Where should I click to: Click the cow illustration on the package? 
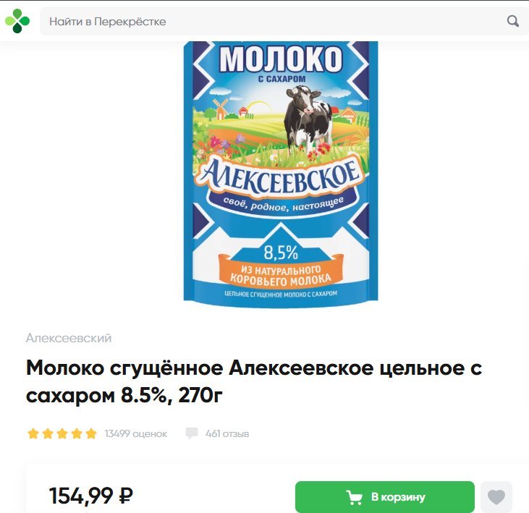click(308, 117)
